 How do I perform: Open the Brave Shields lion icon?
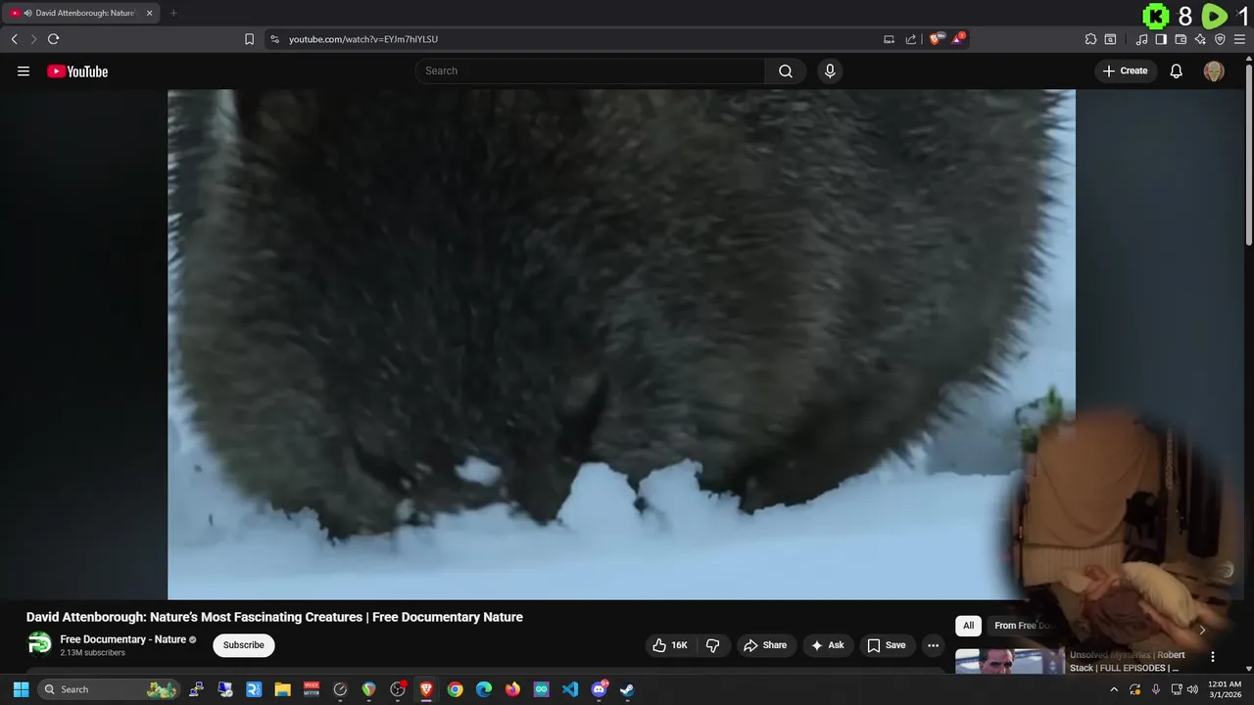pyautogui.click(x=936, y=39)
